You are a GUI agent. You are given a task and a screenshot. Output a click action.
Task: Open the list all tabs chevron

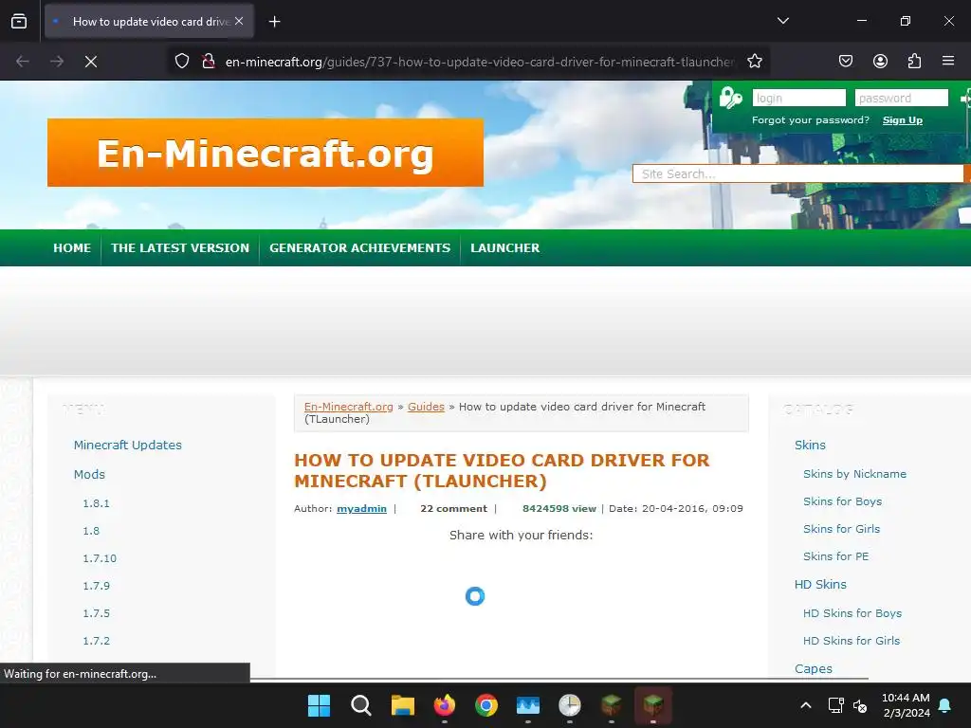click(782, 21)
